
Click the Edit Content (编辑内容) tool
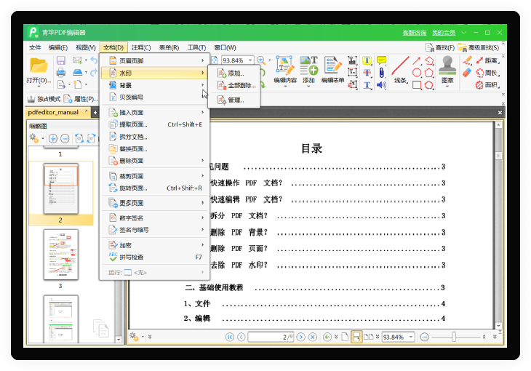click(285, 70)
